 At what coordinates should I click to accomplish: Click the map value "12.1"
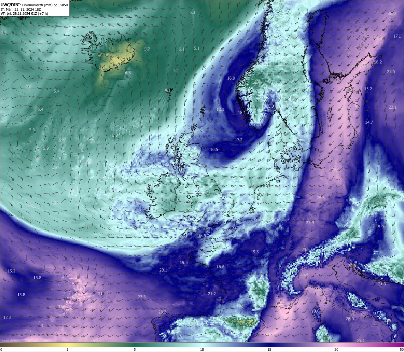[220, 110]
